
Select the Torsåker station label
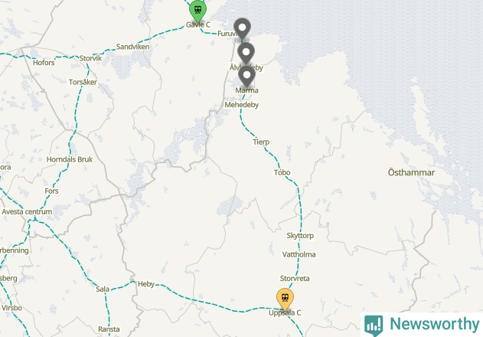[83, 82]
